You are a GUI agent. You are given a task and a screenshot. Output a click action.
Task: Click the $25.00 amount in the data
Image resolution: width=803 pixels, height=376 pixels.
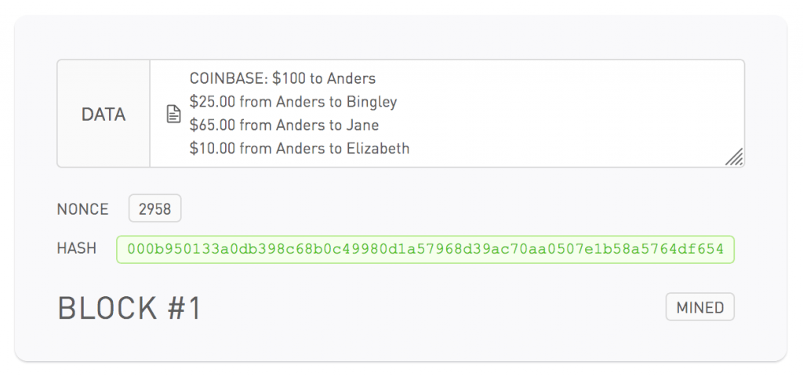[213, 102]
